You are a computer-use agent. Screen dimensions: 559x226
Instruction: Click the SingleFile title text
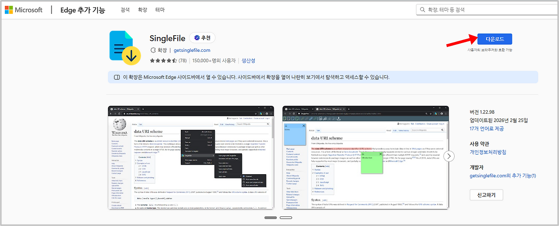(x=167, y=38)
